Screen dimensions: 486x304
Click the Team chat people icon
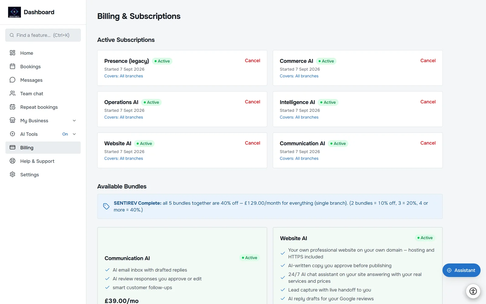tap(12, 93)
